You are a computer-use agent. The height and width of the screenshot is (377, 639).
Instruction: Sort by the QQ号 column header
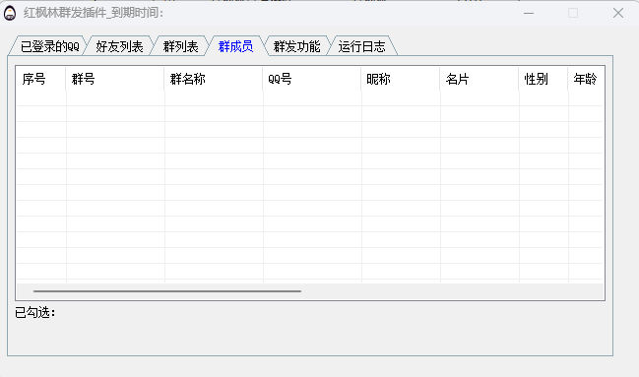(312, 79)
